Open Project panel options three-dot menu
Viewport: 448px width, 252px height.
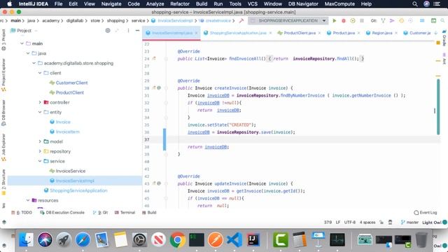pos(128,30)
